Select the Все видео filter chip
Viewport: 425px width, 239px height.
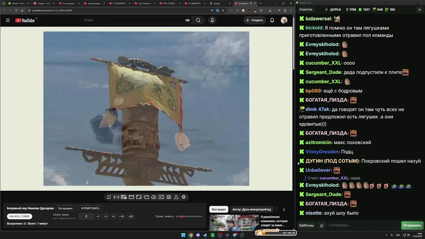click(x=219, y=209)
